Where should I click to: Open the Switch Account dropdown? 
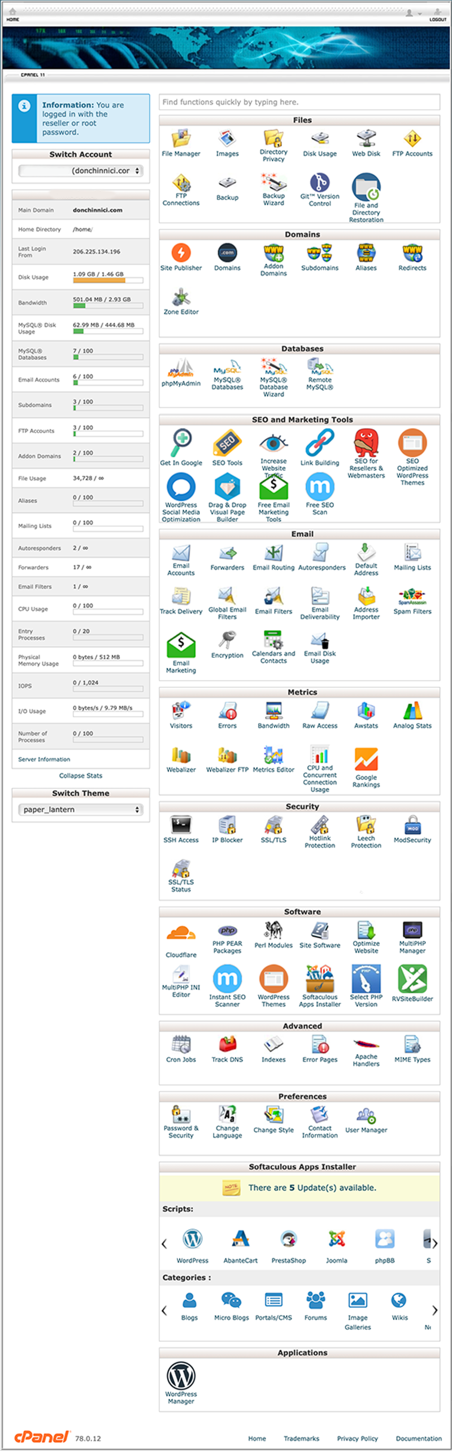[x=81, y=170]
